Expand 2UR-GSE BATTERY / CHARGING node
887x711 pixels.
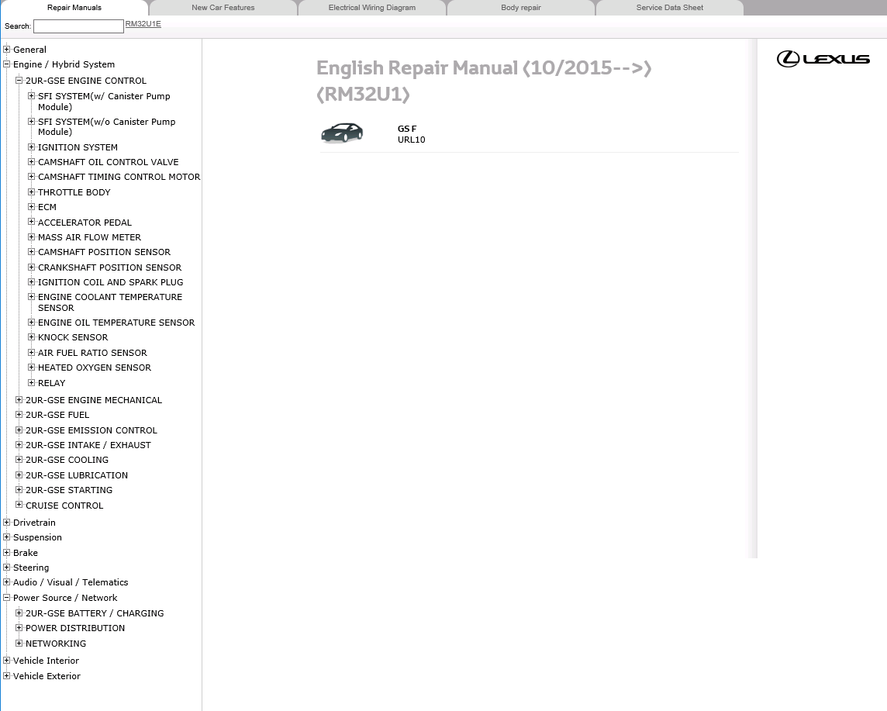(x=19, y=613)
